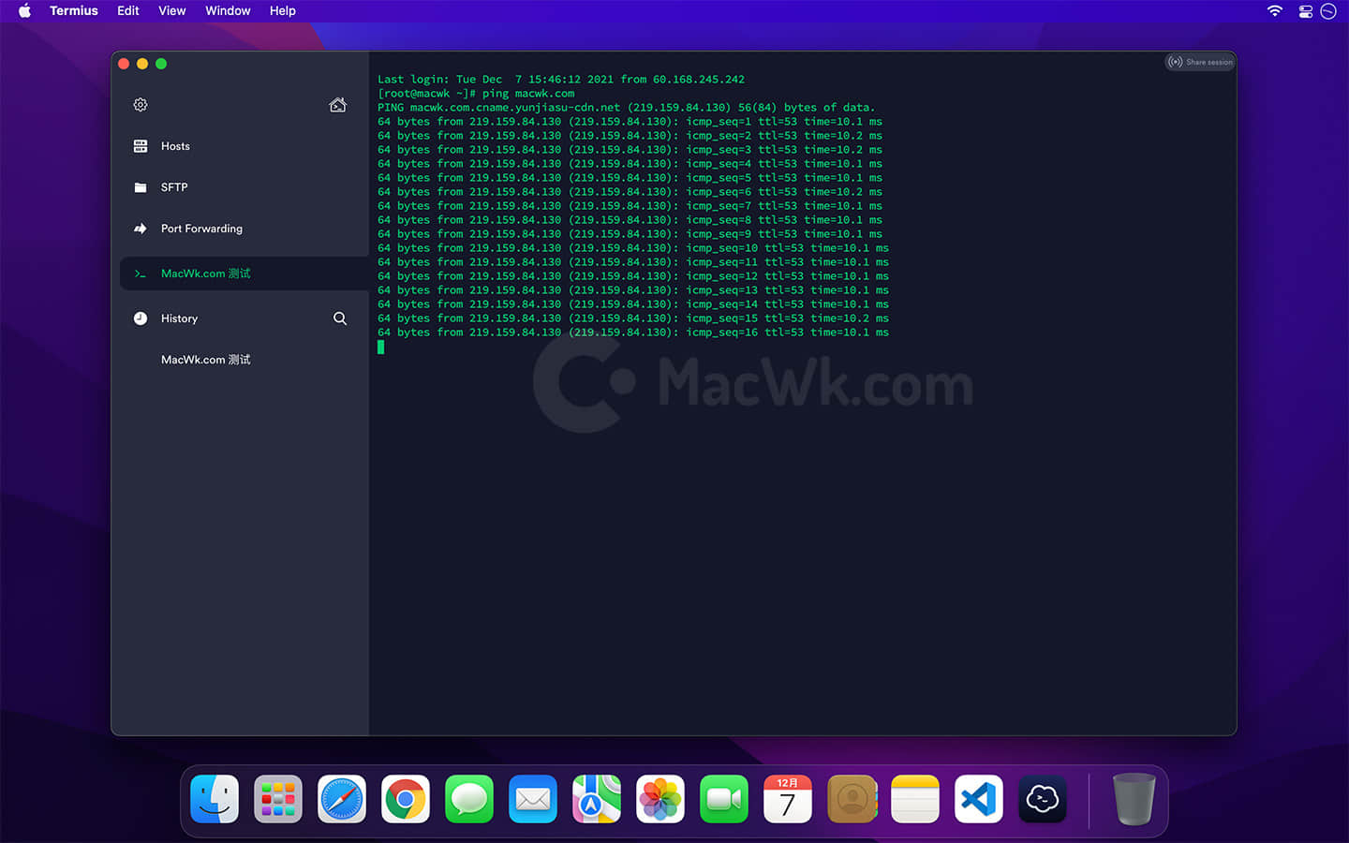Click the History clock icon
This screenshot has width=1349, height=843.
pos(141,318)
